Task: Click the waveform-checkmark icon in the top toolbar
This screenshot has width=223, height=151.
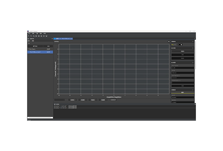Action: (x=44, y=36)
